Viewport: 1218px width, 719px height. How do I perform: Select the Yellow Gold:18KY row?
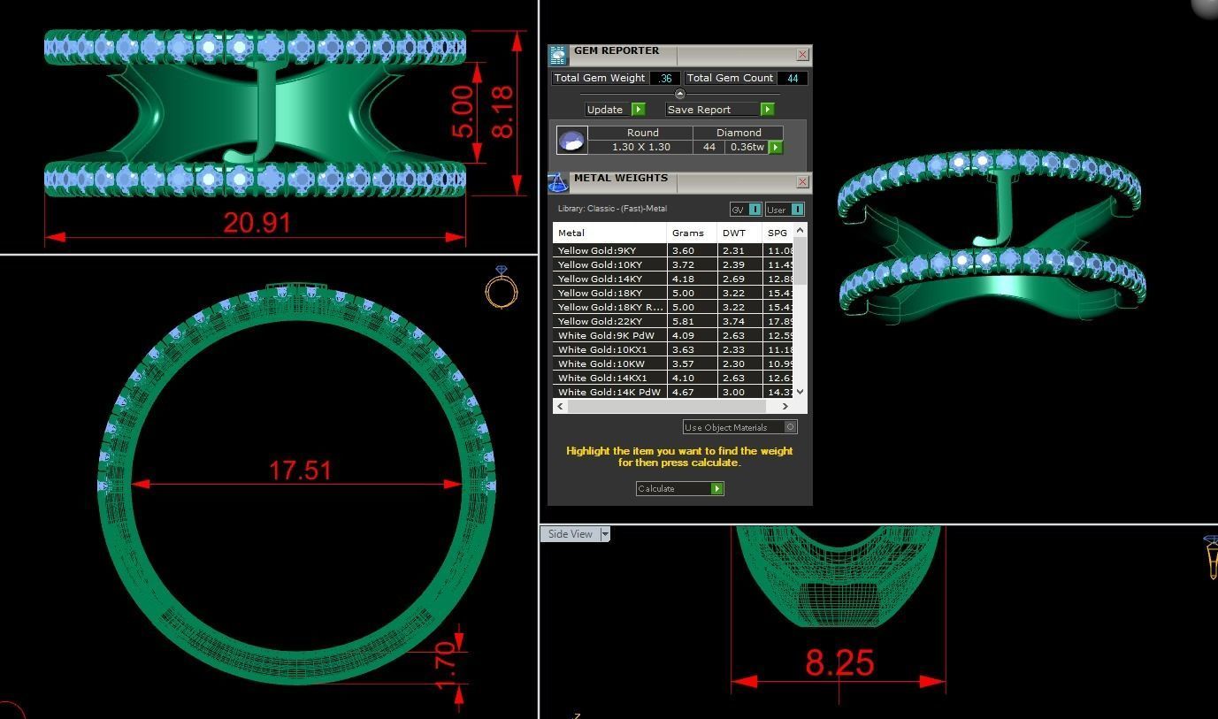673,293
